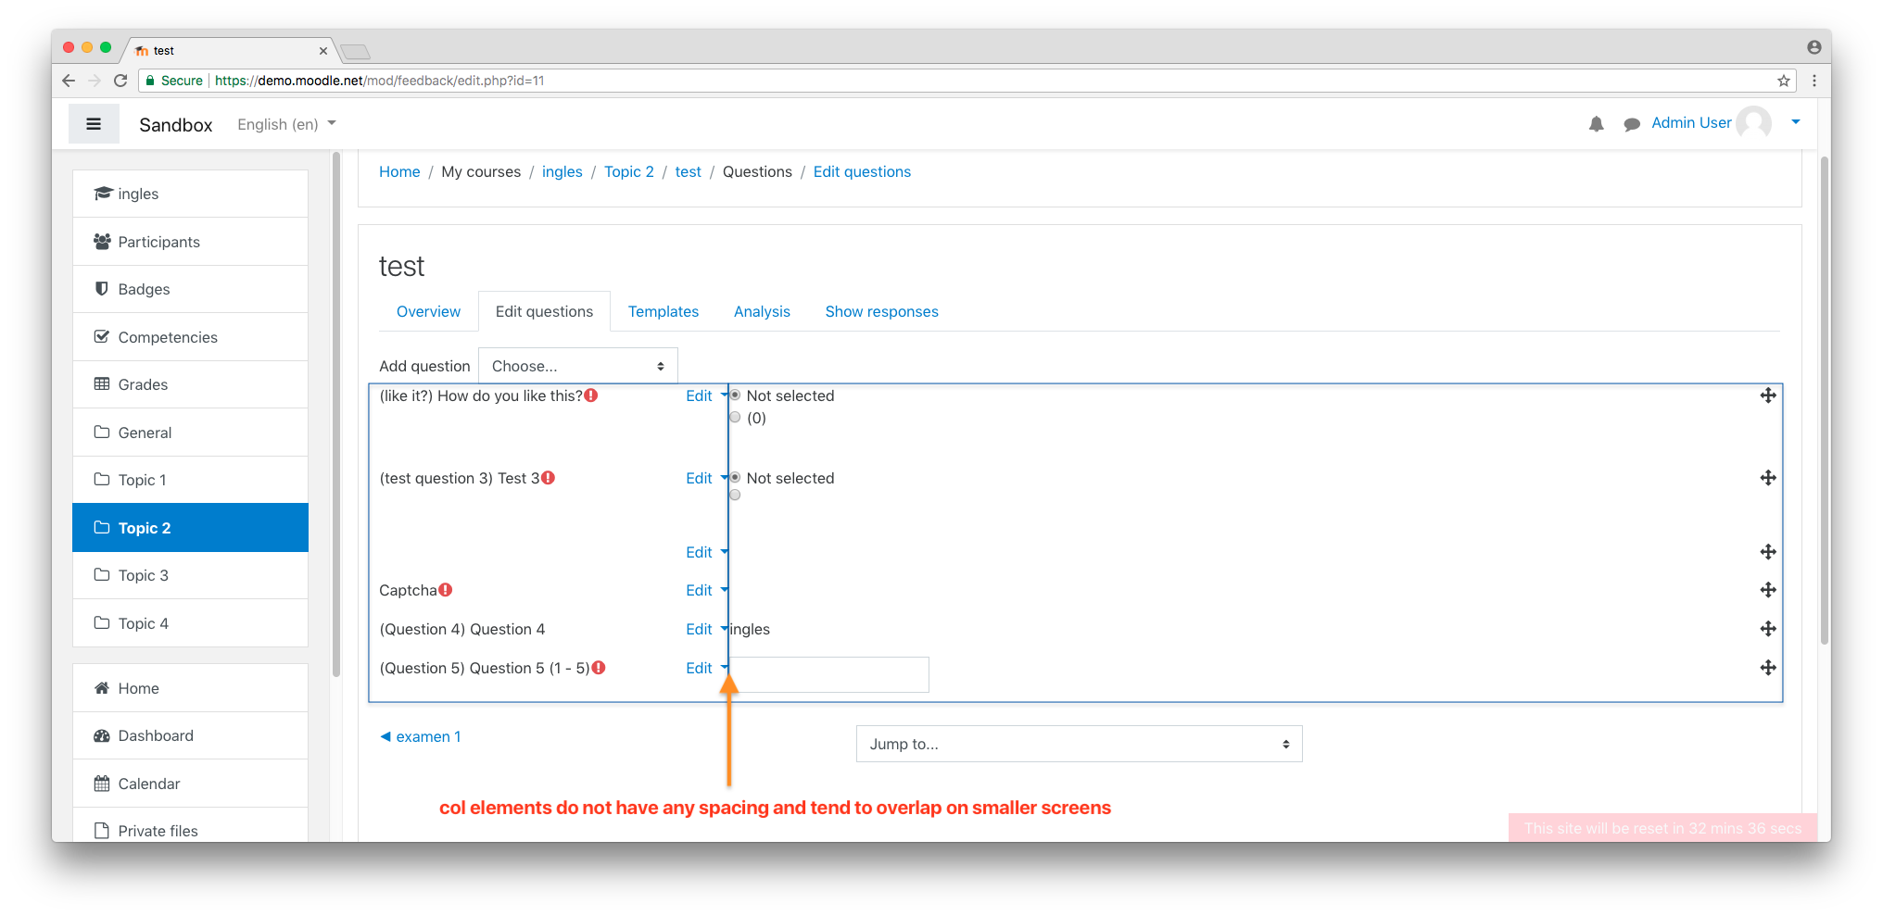Click the Home breadcrumb link

pos(399,171)
